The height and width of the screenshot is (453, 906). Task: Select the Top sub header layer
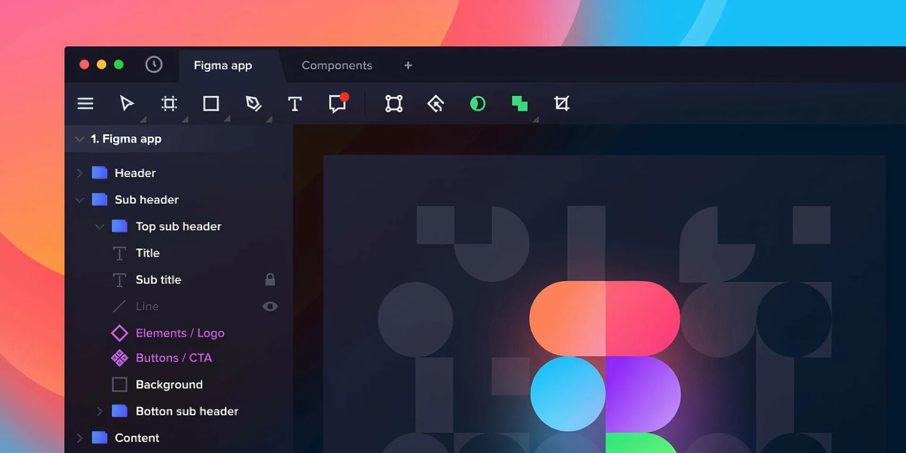pos(179,226)
